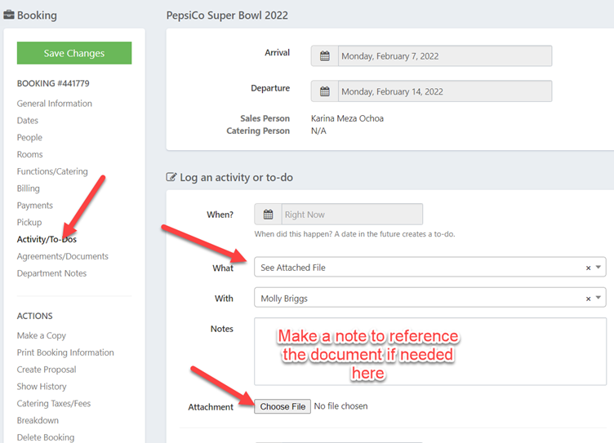Screen dimensions: 614x443
Task: Click the When 'Right Now' date field
Action: click(351, 215)
